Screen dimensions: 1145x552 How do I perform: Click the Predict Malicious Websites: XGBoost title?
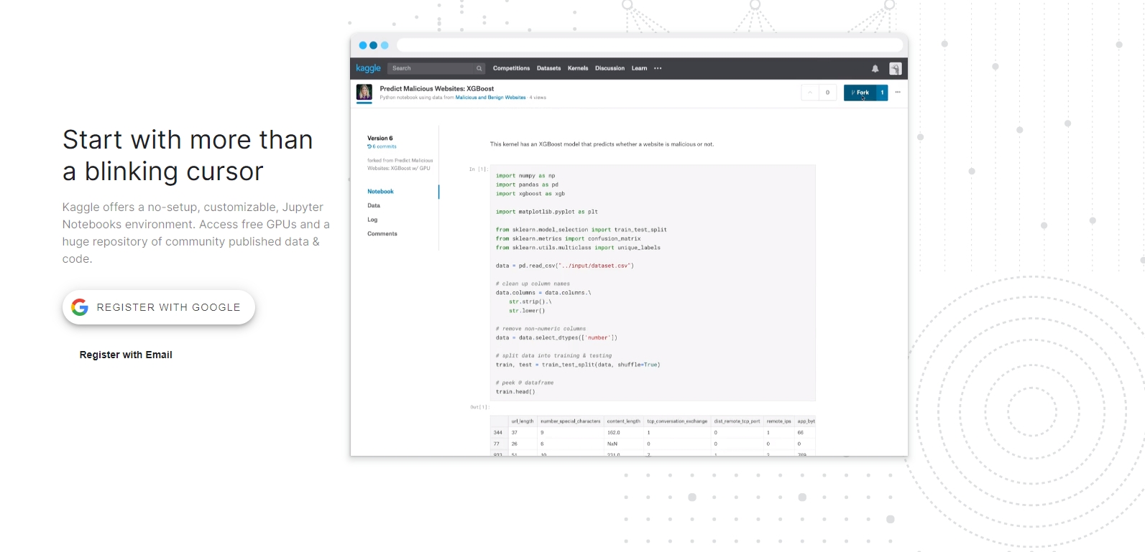click(x=437, y=89)
